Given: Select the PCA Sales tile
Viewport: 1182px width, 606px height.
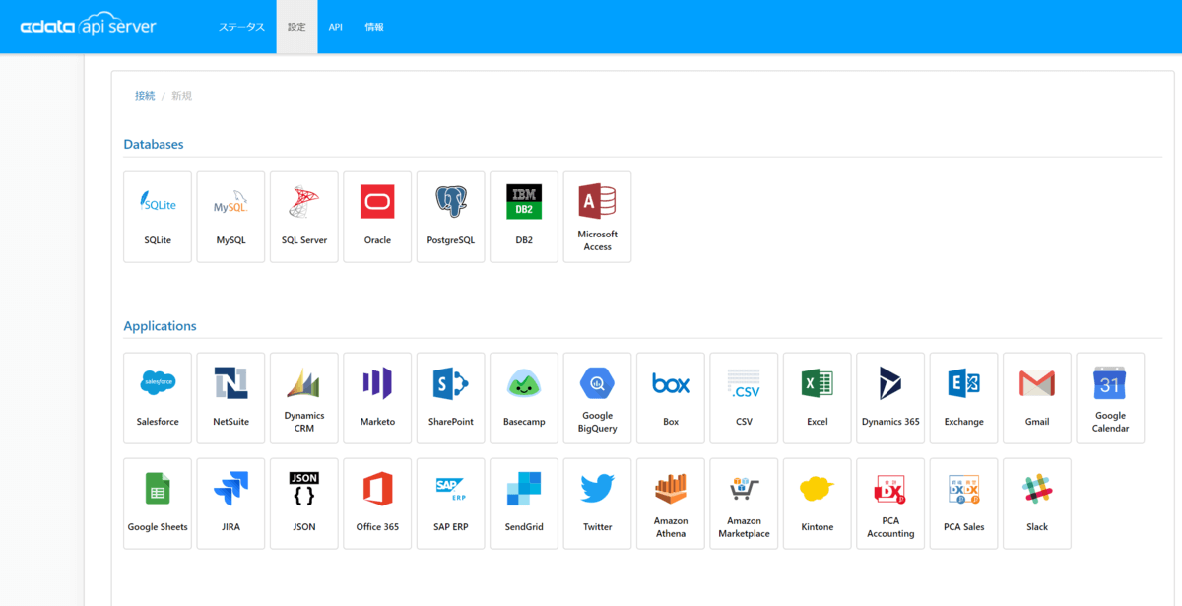Looking at the screenshot, I should coord(963,504).
